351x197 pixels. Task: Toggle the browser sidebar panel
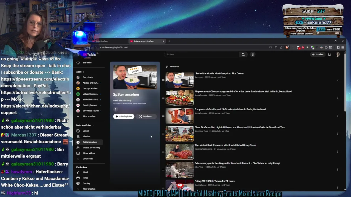click(x=338, y=47)
